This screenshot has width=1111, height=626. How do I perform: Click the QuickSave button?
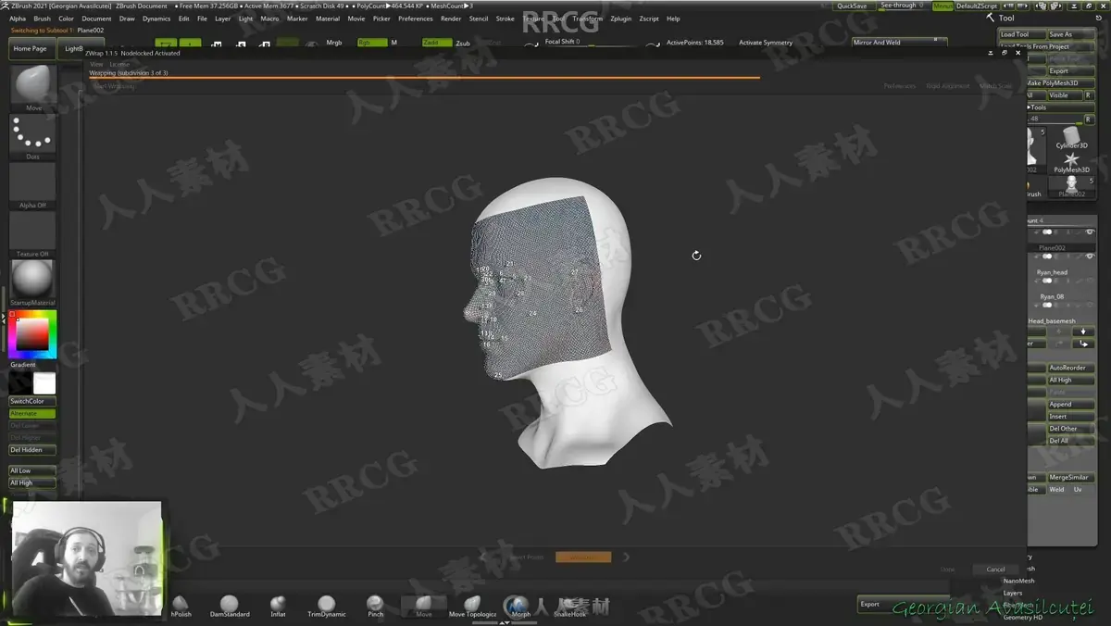point(852,6)
